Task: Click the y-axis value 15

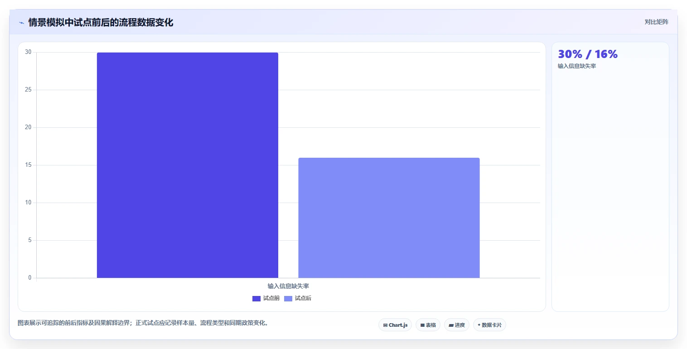Action: point(28,165)
